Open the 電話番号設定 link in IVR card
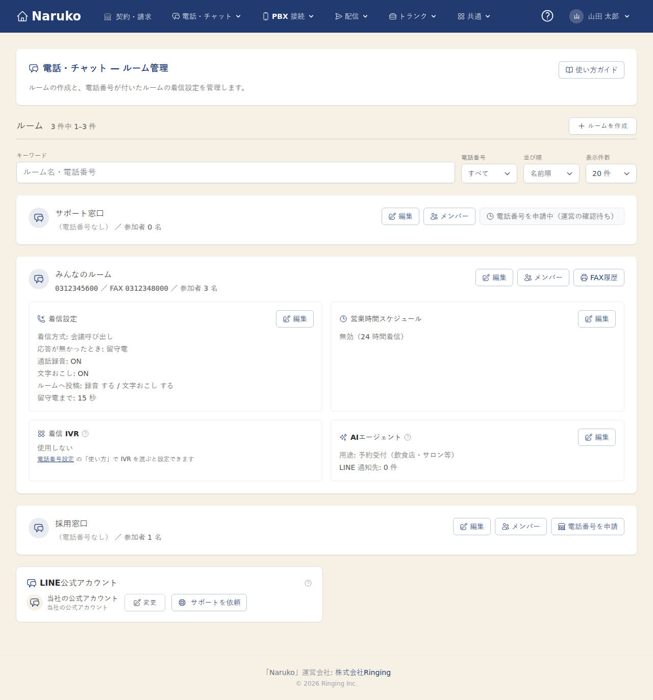653x700 pixels. (56, 459)
